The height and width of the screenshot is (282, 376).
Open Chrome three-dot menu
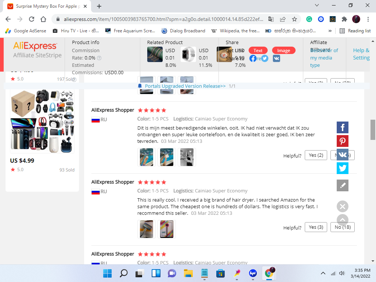point(368,19)
